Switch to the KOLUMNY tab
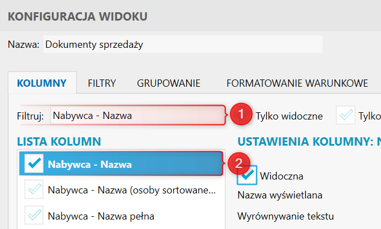 coord(42,84)
